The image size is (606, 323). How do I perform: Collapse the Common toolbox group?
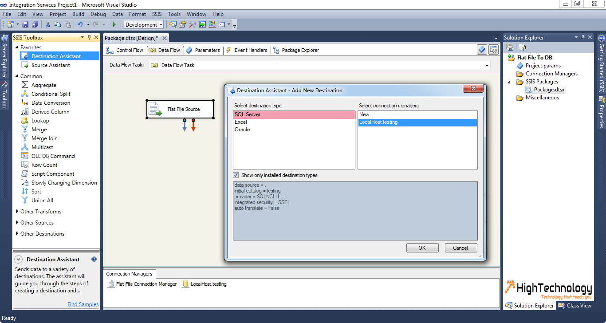click(17, 76)
